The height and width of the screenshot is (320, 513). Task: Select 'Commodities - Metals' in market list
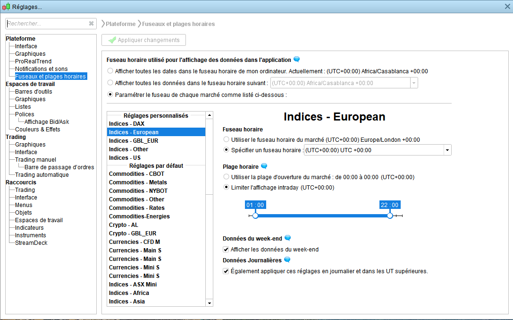tap(156, 182)
